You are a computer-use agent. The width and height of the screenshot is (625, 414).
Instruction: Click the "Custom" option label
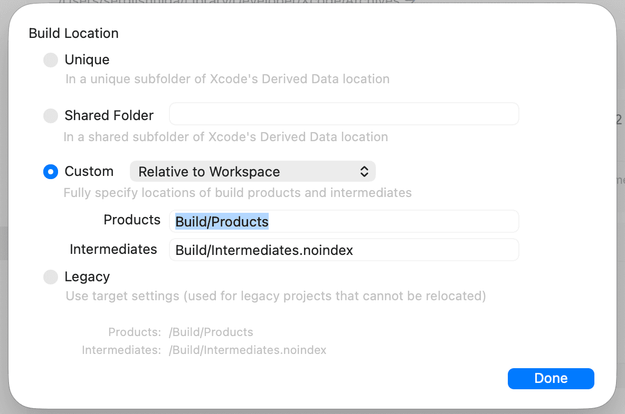89,171
